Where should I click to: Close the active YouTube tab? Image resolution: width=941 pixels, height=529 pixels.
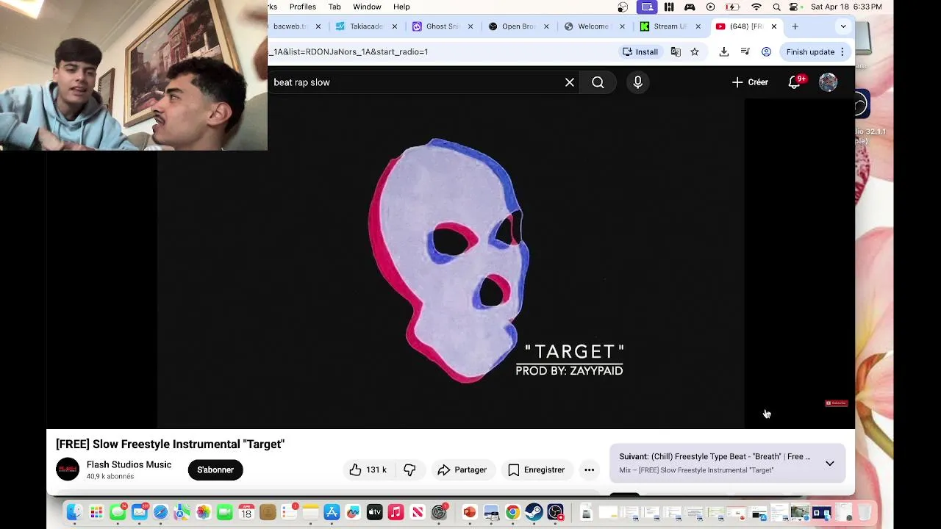773,26
